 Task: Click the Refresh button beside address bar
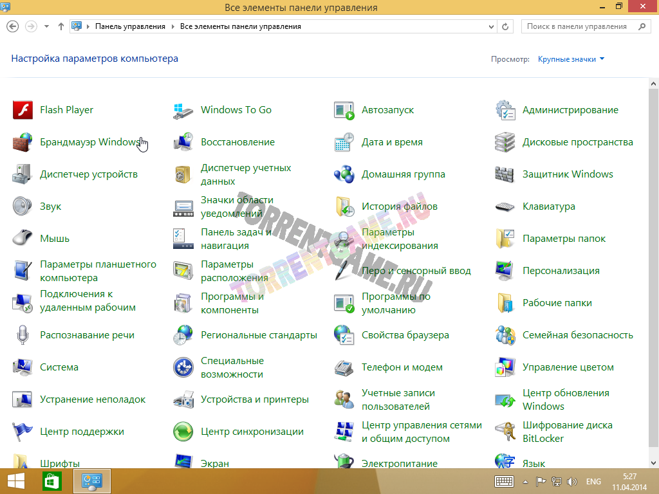point(506,26)
